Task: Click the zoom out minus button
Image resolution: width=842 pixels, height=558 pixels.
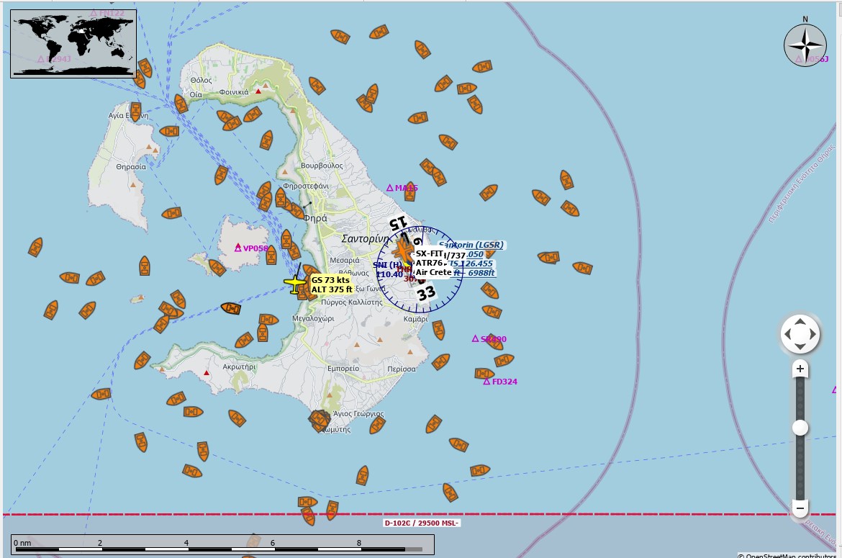Action: tap(800, 508)
